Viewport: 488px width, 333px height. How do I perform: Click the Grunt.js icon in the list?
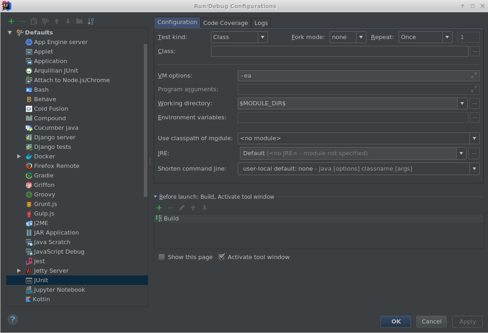coord(29,204)
